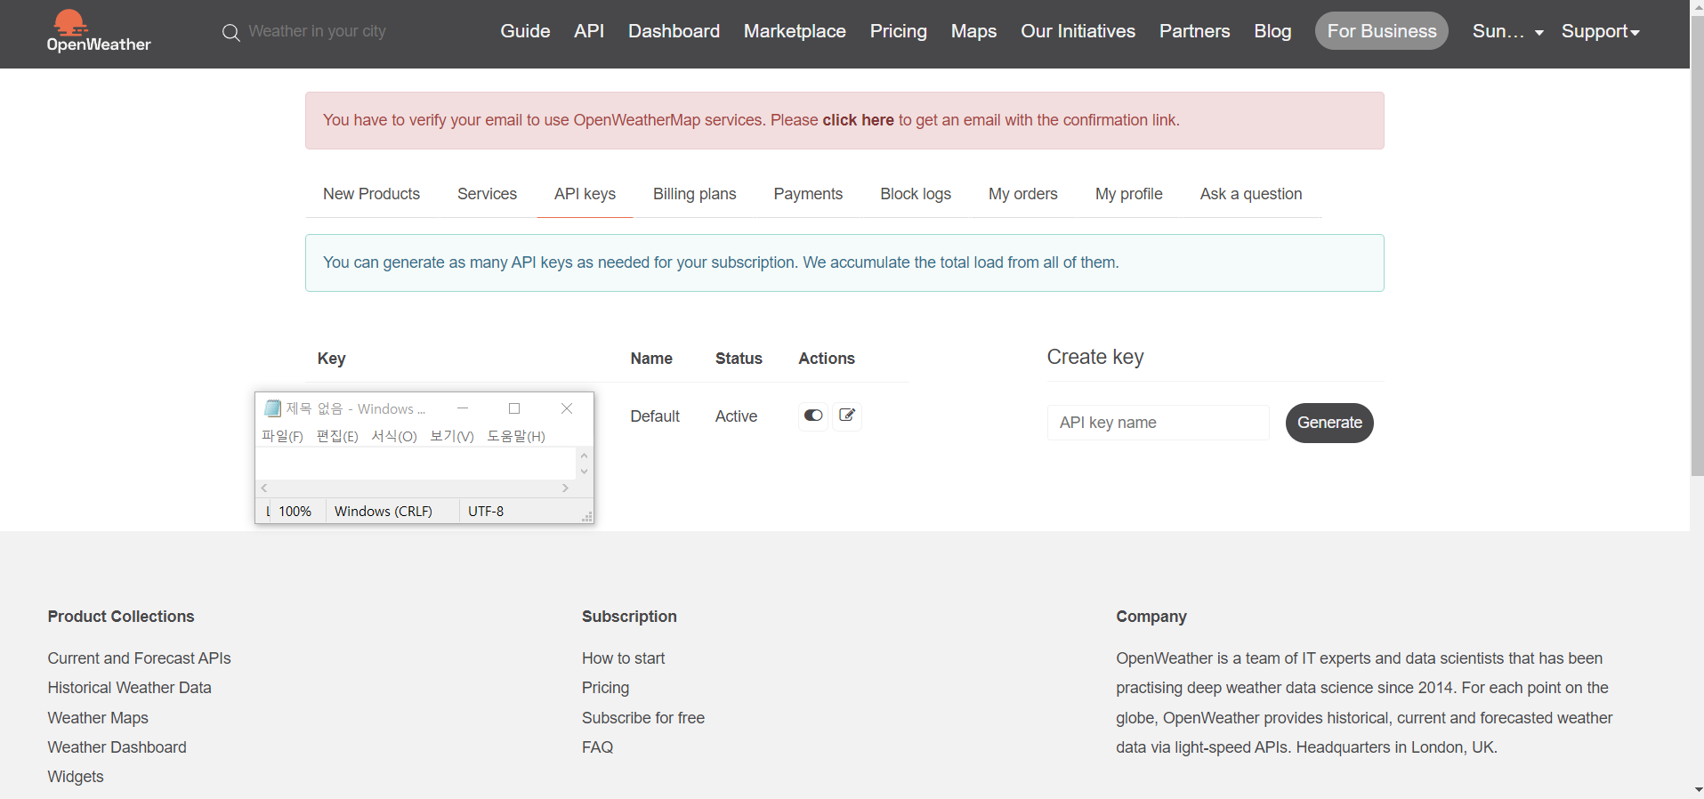Viewport: 1704px width, 799px height.
Task: Open Notepad 서식(O) menu
Action: [394, 436]
